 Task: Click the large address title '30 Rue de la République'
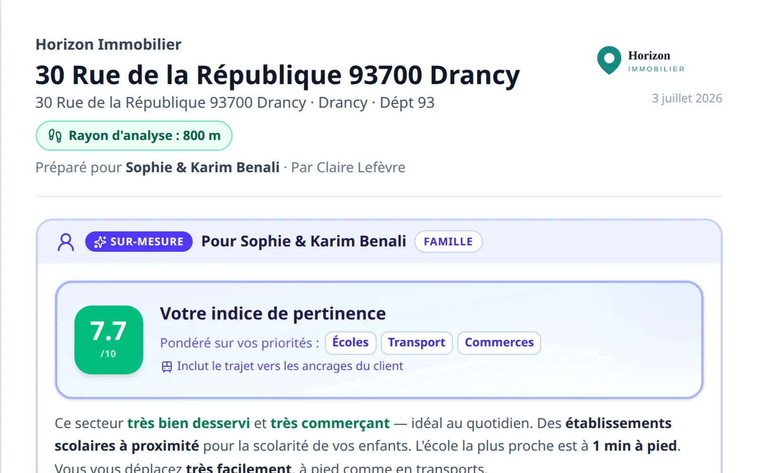278,75
